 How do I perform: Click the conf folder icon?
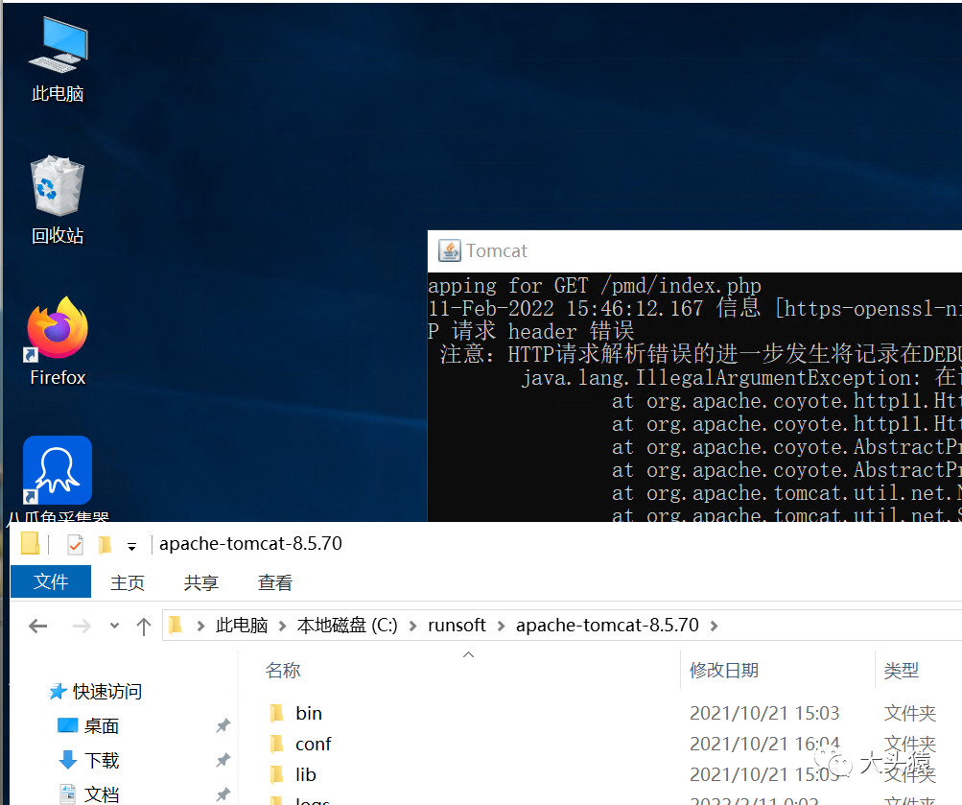tap(276, 744)
